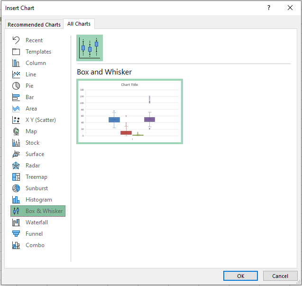Select the X Y (Scatter) icon
Image resolution: width=302 pixels, height=286 pixels.
click(x=16, y=120)
